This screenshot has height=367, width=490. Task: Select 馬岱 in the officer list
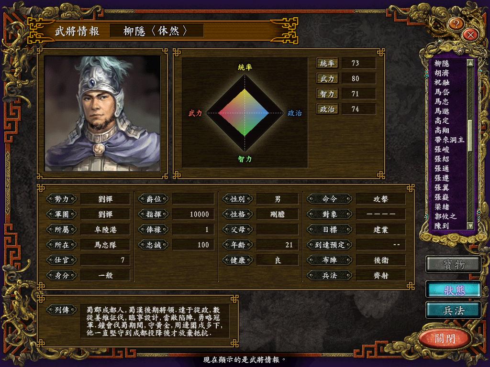point(442,92)
